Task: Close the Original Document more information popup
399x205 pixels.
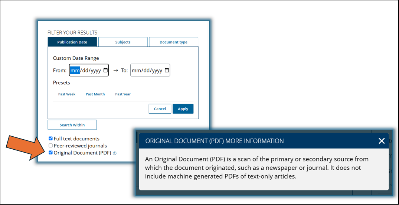Action: coord(382,141)
